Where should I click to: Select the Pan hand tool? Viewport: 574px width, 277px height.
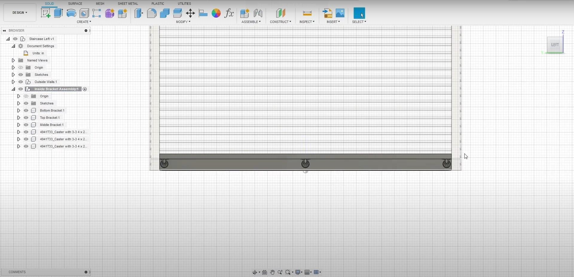[272, 272]
